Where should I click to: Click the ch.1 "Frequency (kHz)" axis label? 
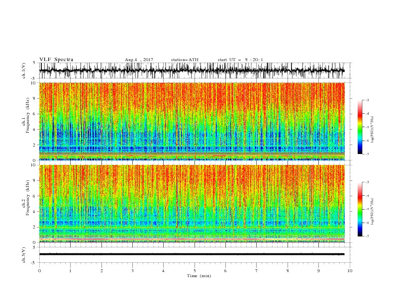coord(28,114)
